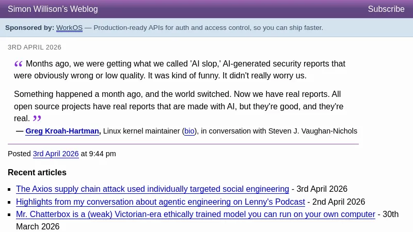
Task: Open the '3rd April 2026' posted date link
Action: point(56,154)
